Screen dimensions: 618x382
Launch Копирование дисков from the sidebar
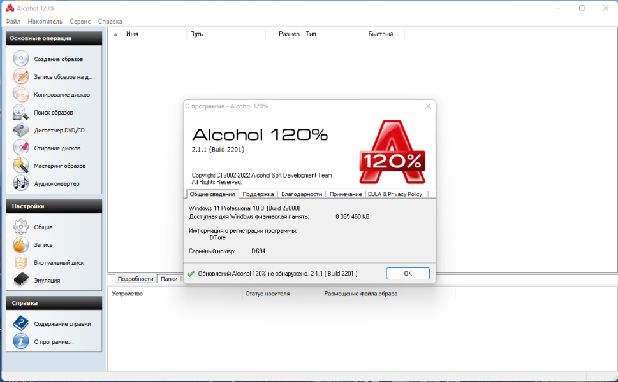coord(61,94)
